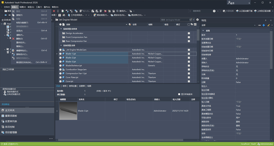Collapse the 系统 properties group
This screenshot has width=274, height=146.
(x=203, y=31)
